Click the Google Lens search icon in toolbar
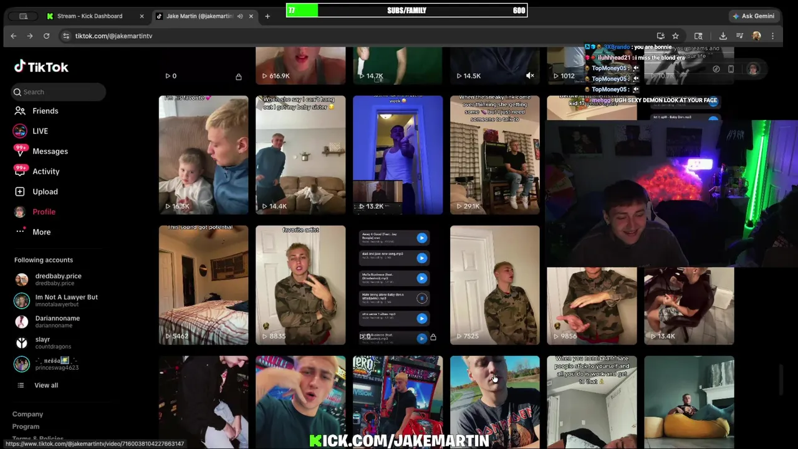The height and width of the screenshot is (449, 798). (x=698, y=36)
